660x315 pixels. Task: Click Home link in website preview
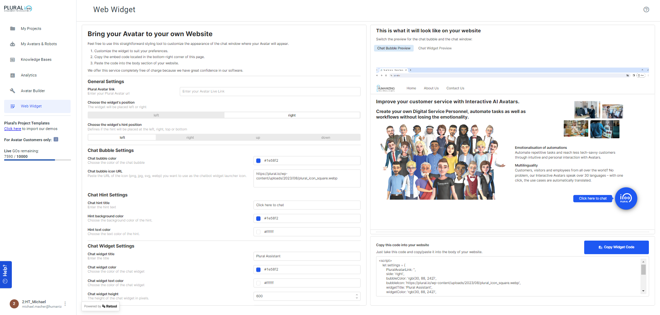tap(411, 88)
